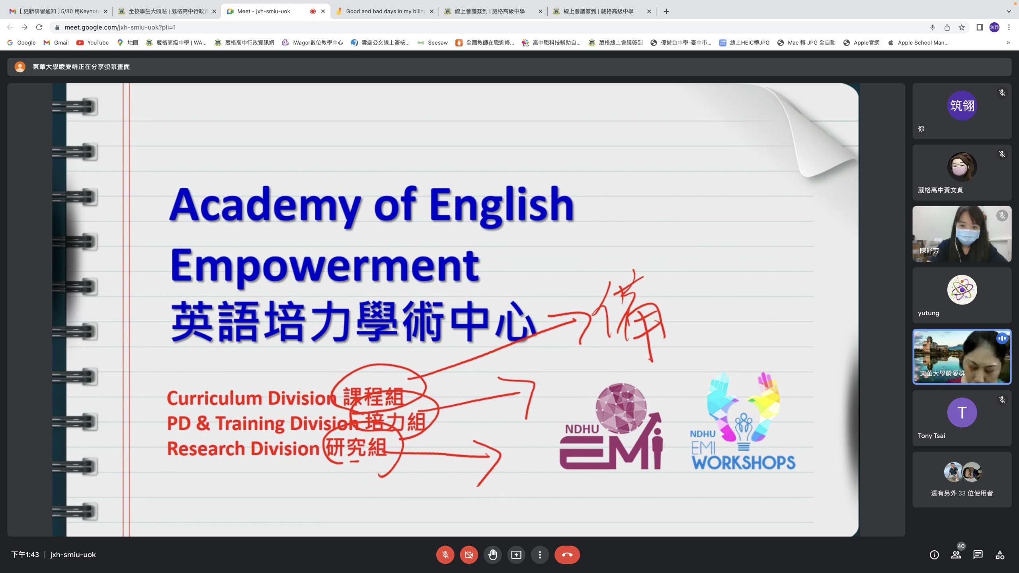Raise hand in the meeting
This screenshot has height=573, width=1019.
[492, 555]
